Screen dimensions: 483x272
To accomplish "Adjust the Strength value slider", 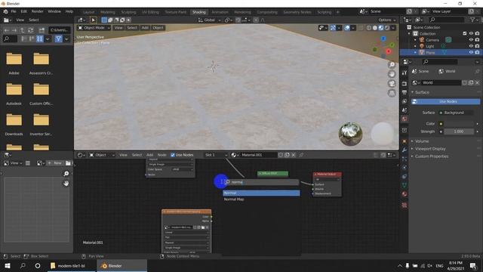I will click(459, 131).
